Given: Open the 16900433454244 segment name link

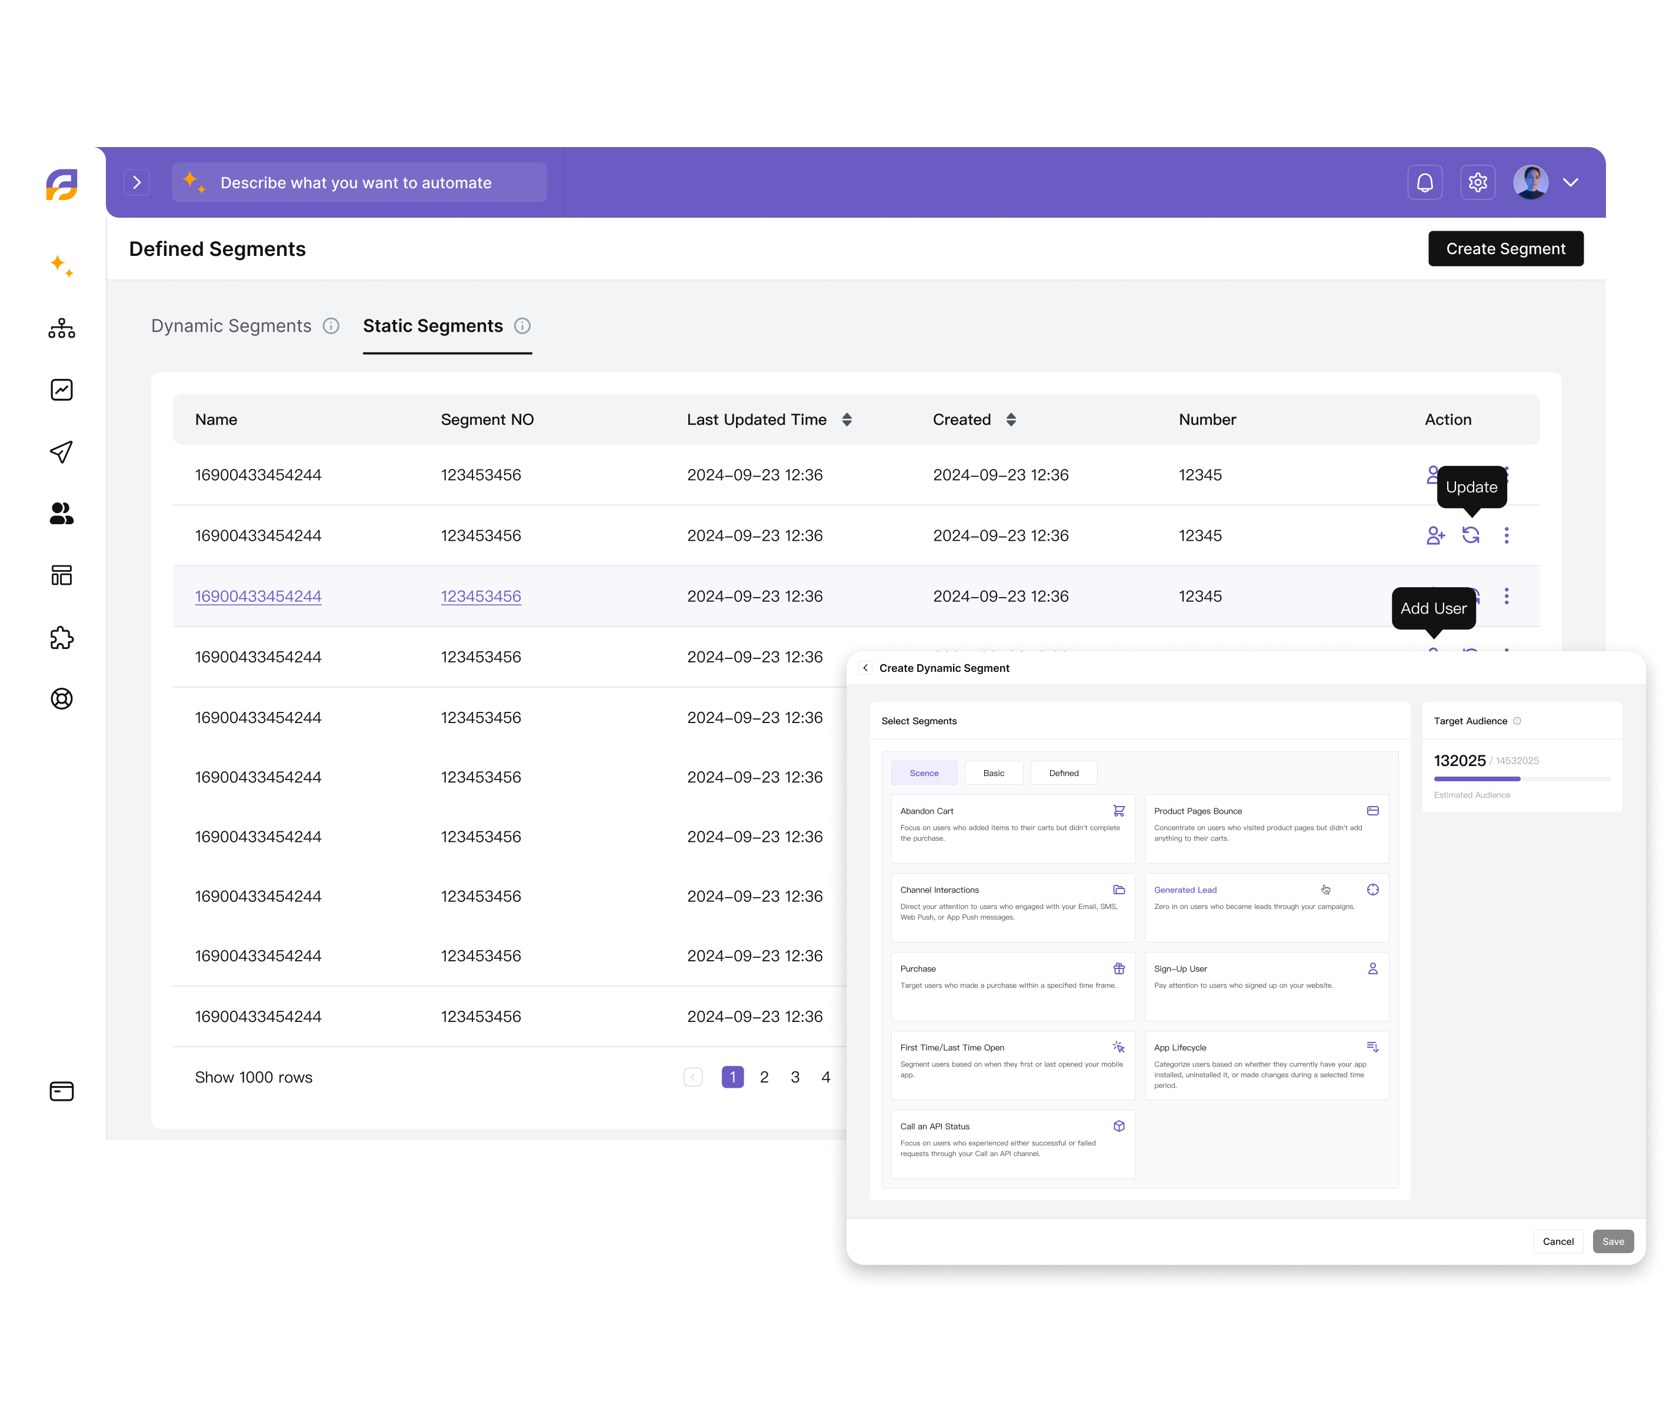Looking at the screenshot, I should 258,597.
